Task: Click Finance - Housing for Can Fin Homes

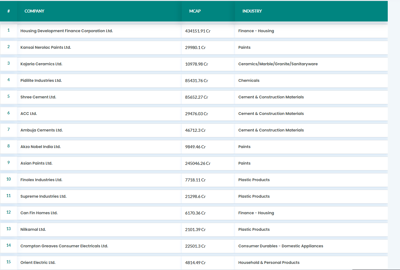Action: click(256, 213)
